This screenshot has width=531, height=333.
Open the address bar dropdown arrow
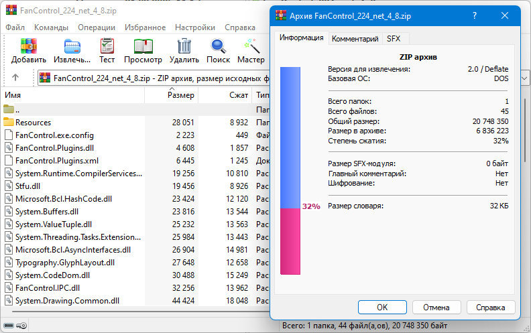pos(524,78)
